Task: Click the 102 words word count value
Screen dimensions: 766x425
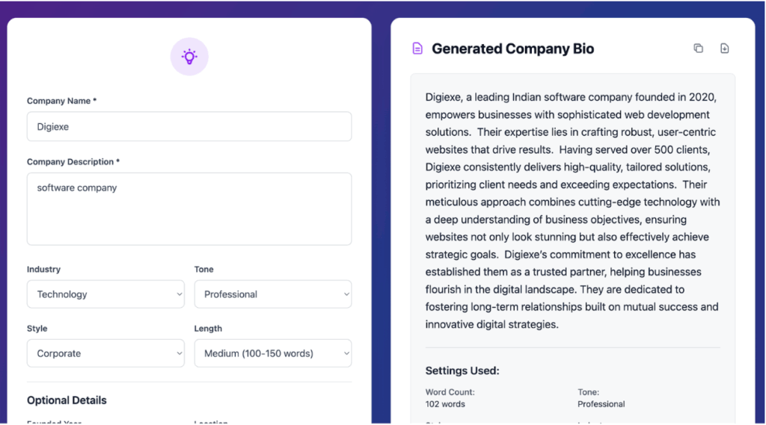Action: tap(445, 404)
